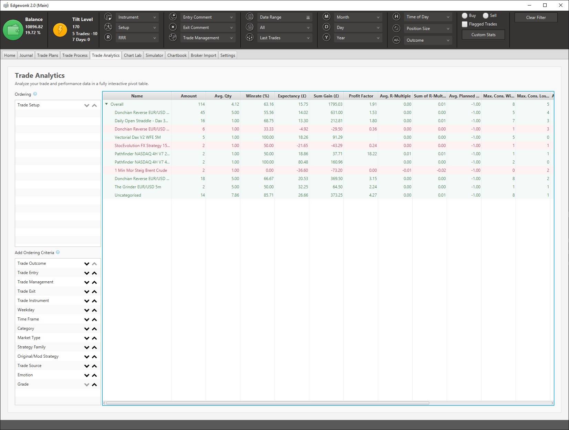Select the "Vectorial Dax V2 WFE 5M" row
The image size is (569, 430).
tap(328, 137)
